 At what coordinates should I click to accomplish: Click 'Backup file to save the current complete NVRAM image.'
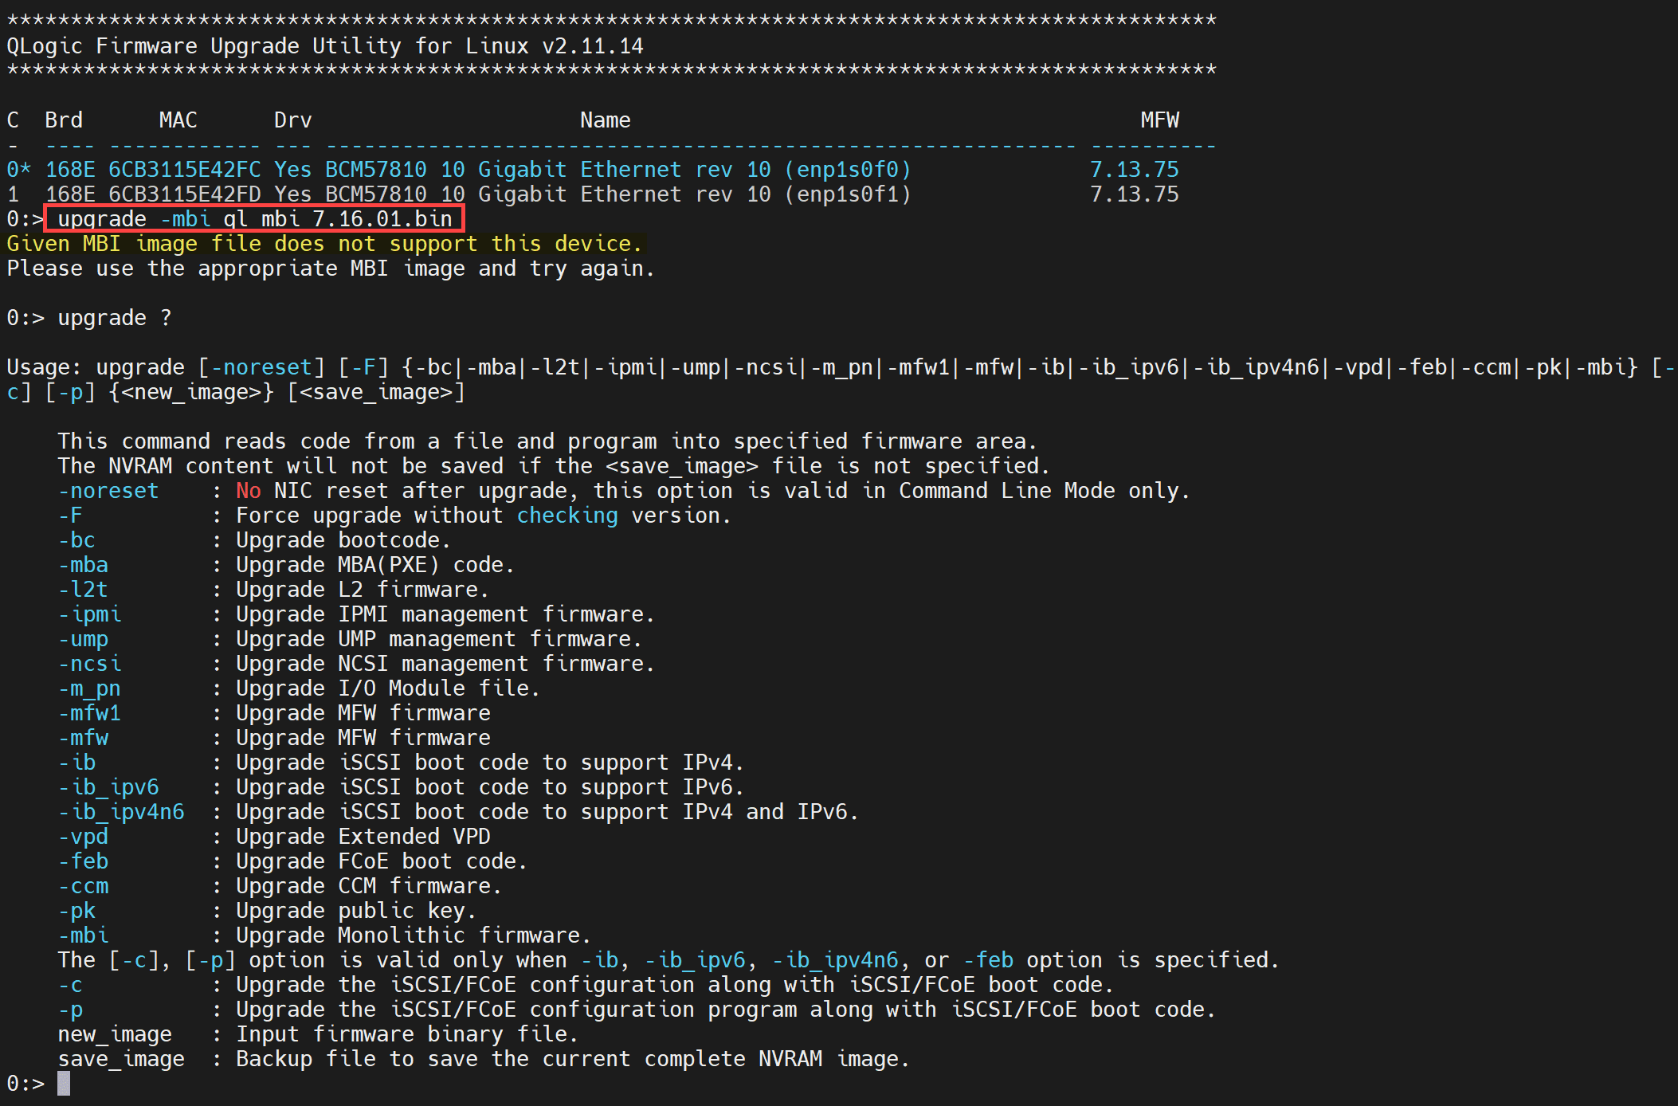573,1059
